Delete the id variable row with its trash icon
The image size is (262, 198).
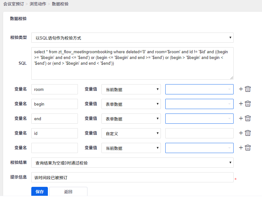pyautogui.click(x=248, y=133)
